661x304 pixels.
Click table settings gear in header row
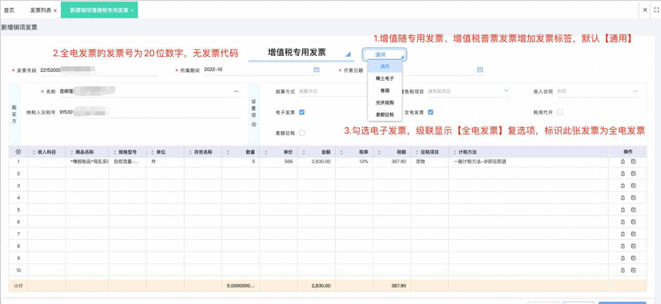18,152
